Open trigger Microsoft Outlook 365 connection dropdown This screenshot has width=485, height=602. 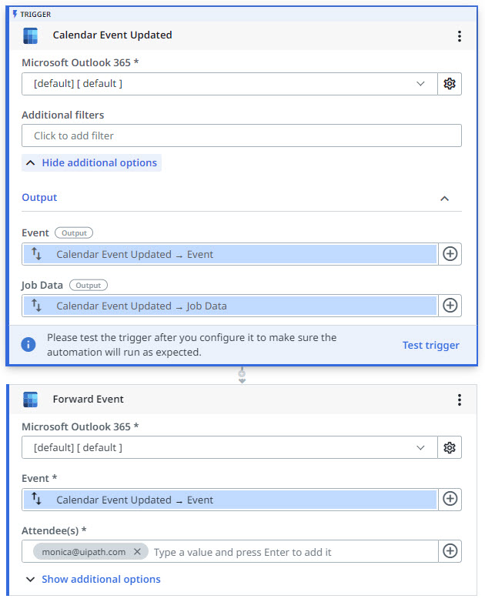[x=229, y=84]
